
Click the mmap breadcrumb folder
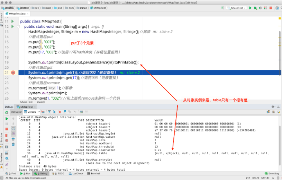click(x=82, y=8)
